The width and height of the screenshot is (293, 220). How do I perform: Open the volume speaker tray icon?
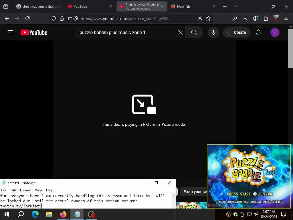point(256,214)
